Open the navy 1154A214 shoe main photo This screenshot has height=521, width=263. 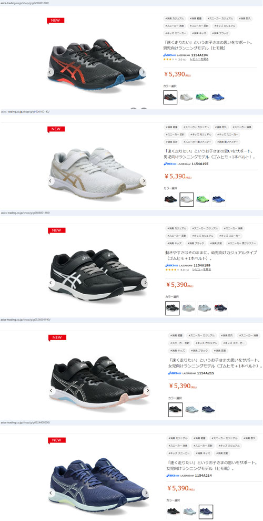coord(98,482)
